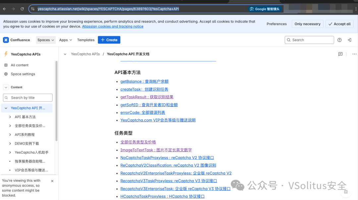Collapse the breadcrumb chevron beside YesCaptcha APIs

coord(65,54)
